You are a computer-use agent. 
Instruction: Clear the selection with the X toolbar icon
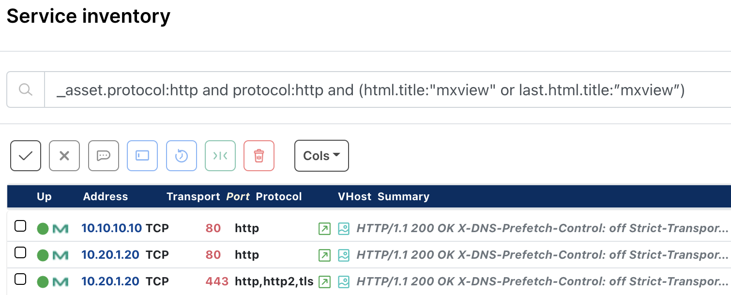[64, 155]
